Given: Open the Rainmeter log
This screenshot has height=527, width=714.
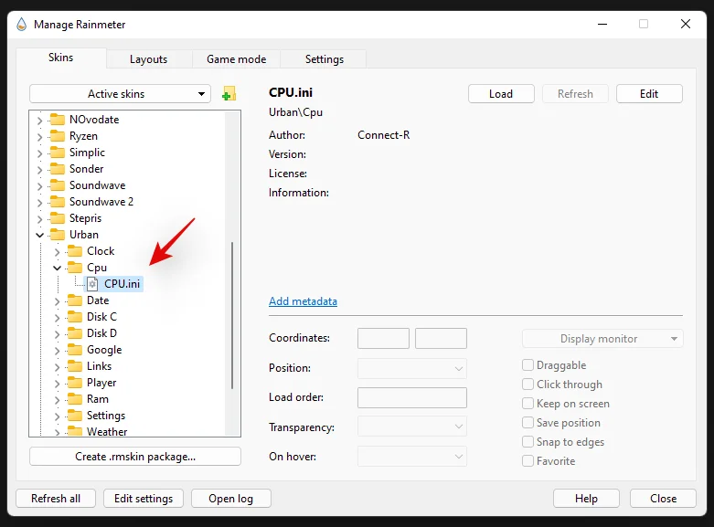Looking at the screenshot, I should click(x=231, y=499).
